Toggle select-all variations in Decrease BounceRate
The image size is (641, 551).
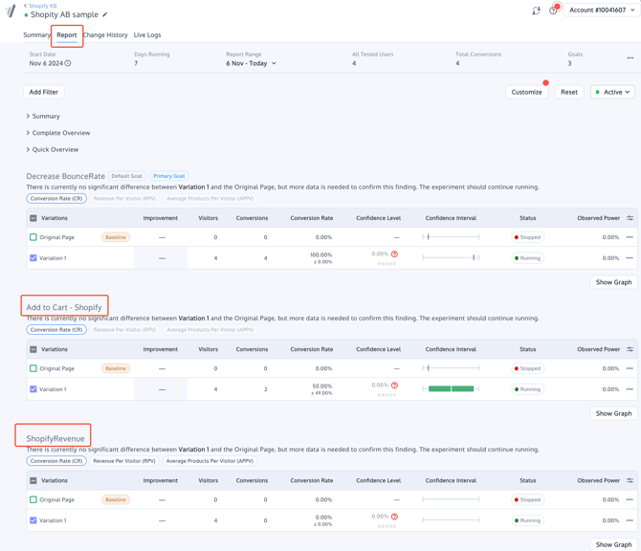pyautogui.click(x=33, y=218)
